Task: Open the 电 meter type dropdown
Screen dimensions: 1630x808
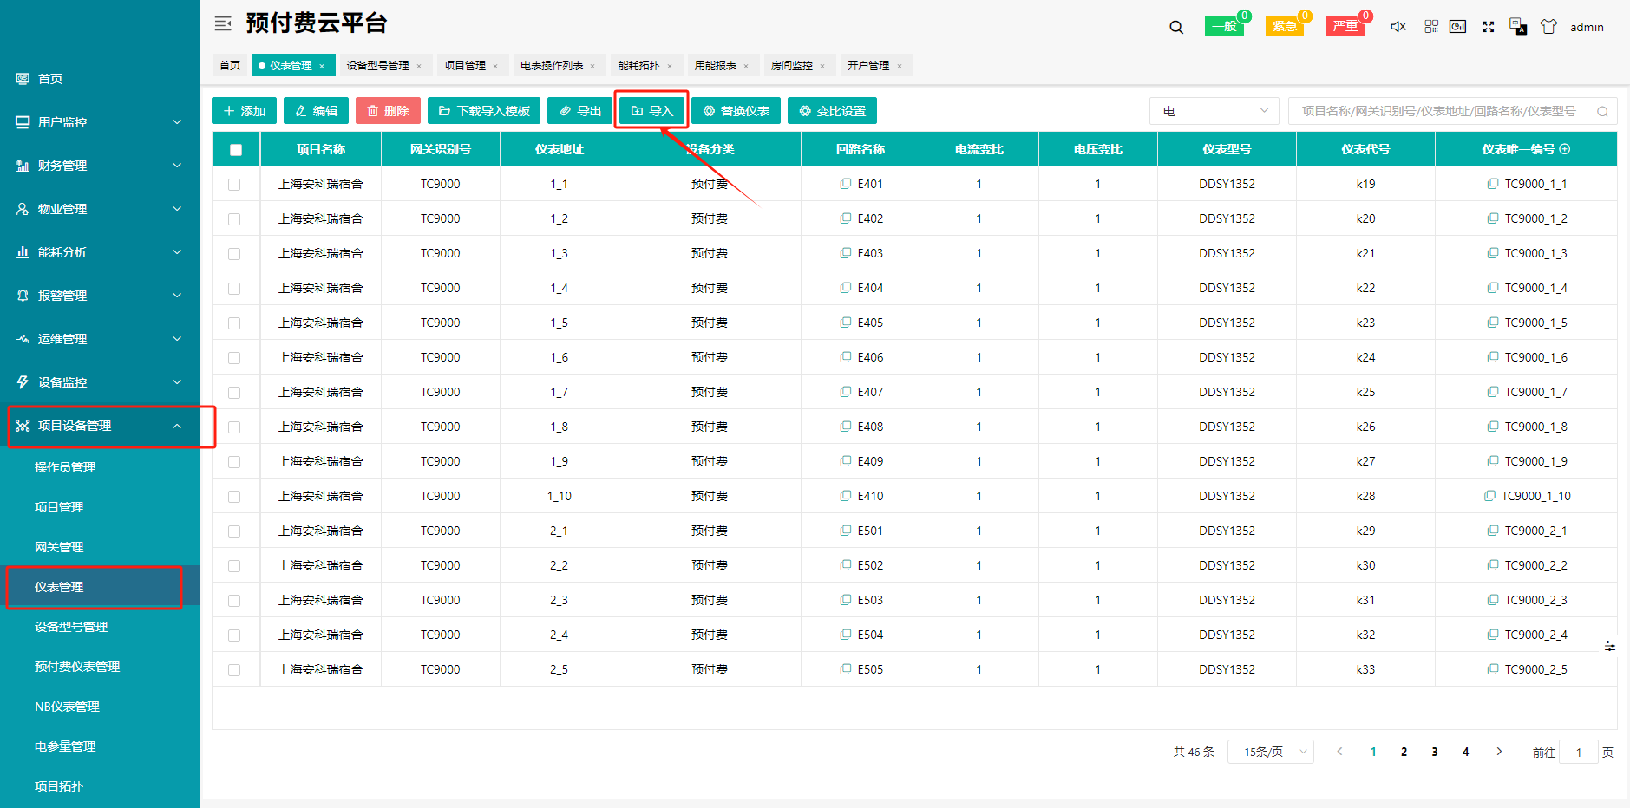Action: (1214, 111)
